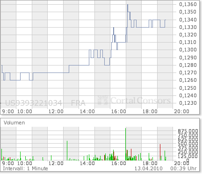
Task: Click the 0,1360 price axis label
Action: pos(188,4)
